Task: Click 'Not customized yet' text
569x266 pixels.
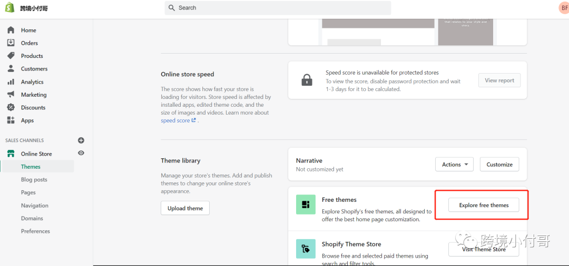Action: (x=320, y=169)
